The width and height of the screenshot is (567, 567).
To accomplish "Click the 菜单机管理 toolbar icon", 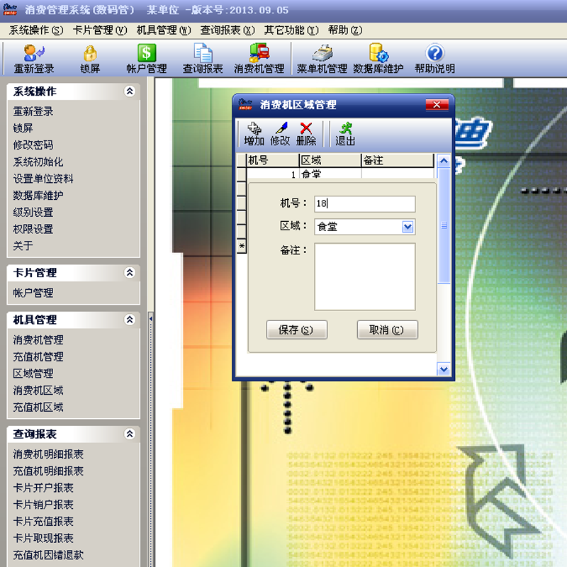I will 322,54.
